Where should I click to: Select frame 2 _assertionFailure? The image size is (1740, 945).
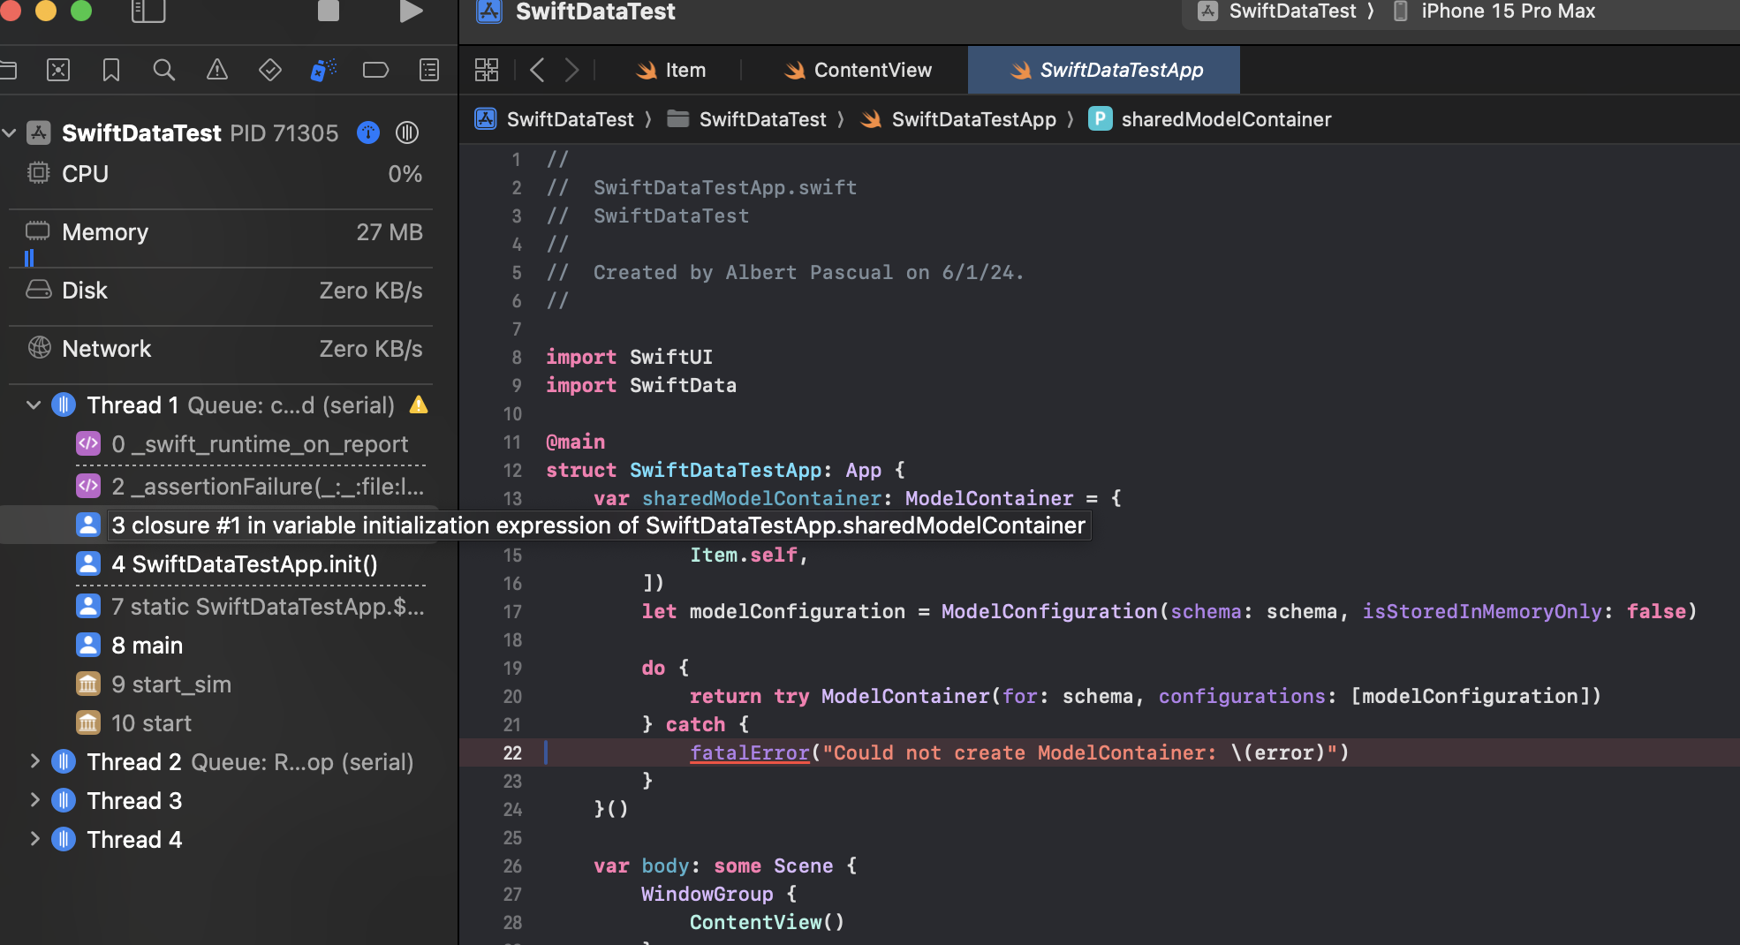250,487
